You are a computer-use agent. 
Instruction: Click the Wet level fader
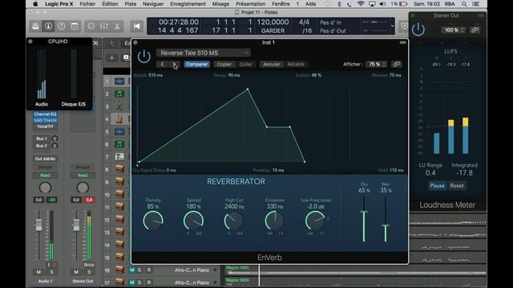point(386,226)
